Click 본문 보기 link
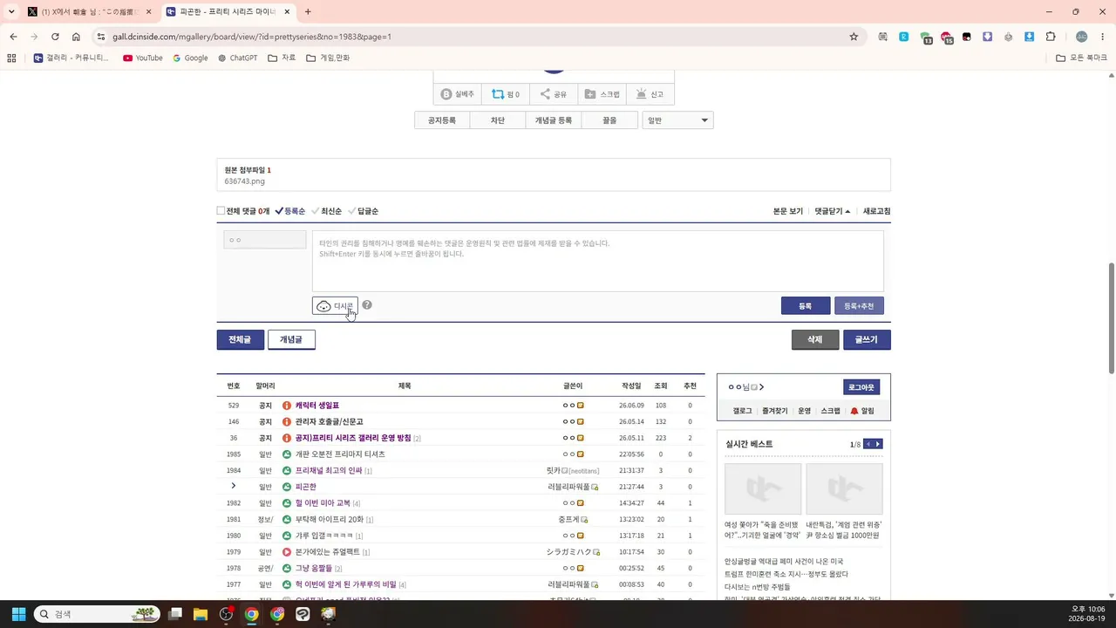The image size is (1116, 628). coord(788,211)
